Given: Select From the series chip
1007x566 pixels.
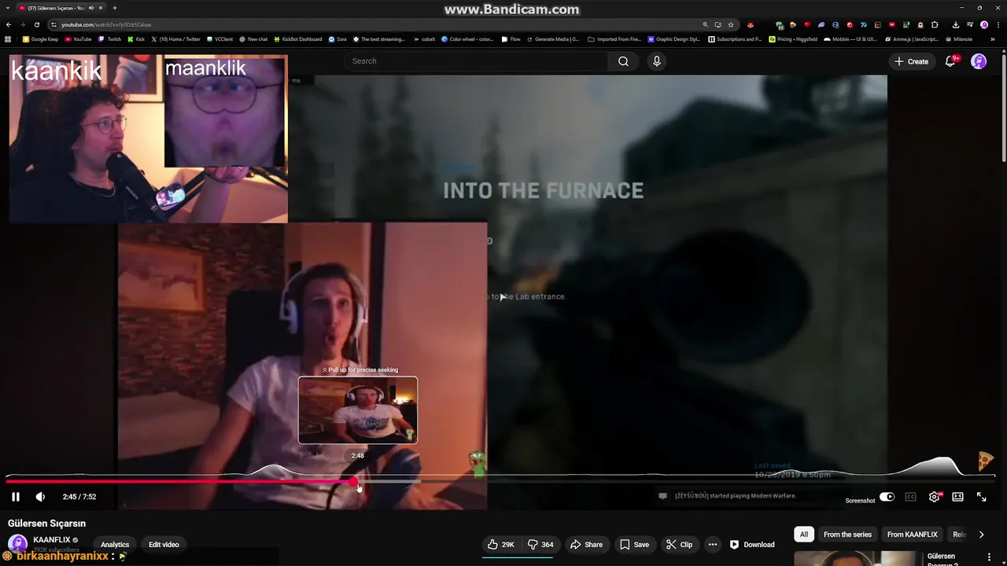Looking at the screenshot, I should 847,535.
